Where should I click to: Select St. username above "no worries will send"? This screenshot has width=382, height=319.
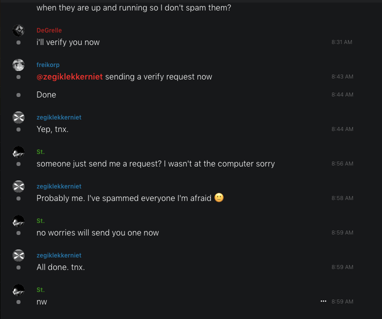[x=40, y=221]
